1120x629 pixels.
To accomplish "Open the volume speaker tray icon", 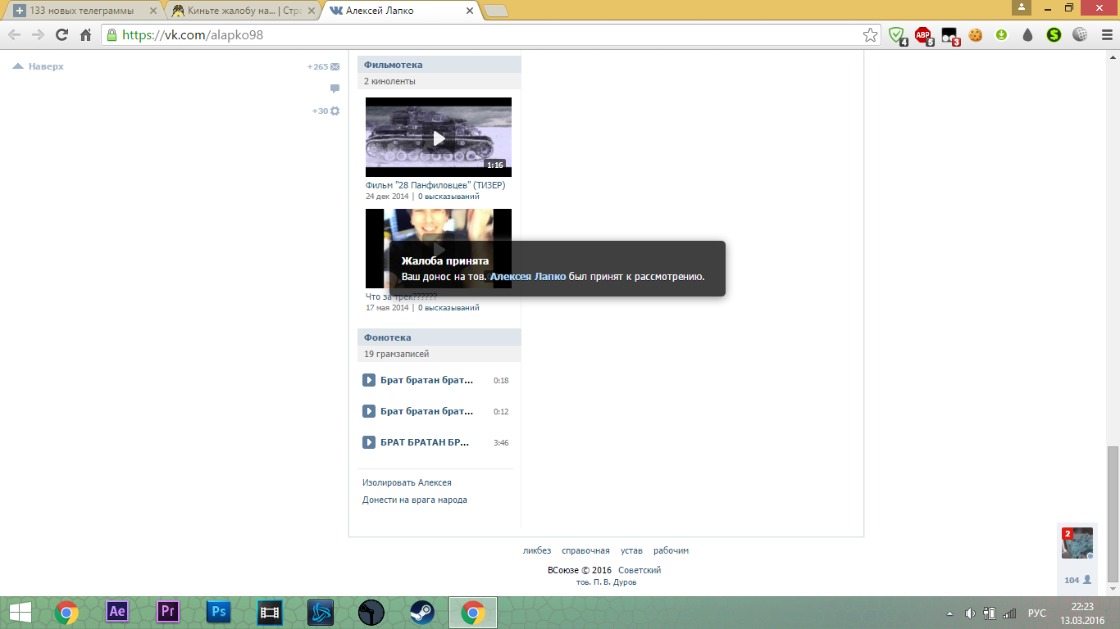I will point(970,613).
